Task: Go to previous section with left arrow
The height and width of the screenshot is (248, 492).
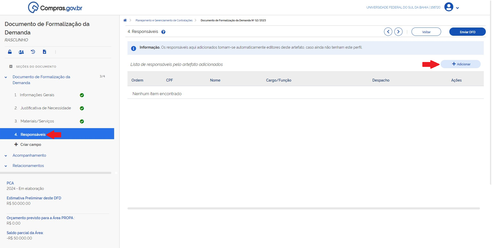Action: click(388, 32)
